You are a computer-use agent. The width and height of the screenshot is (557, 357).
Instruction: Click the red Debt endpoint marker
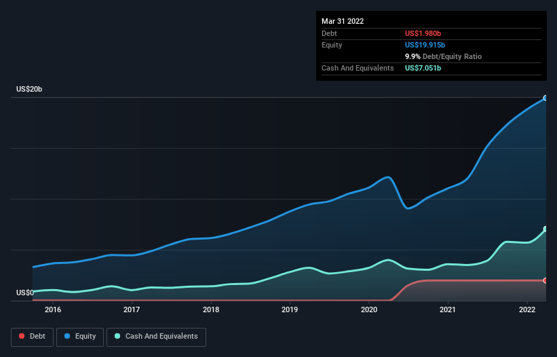pos(545,280)
